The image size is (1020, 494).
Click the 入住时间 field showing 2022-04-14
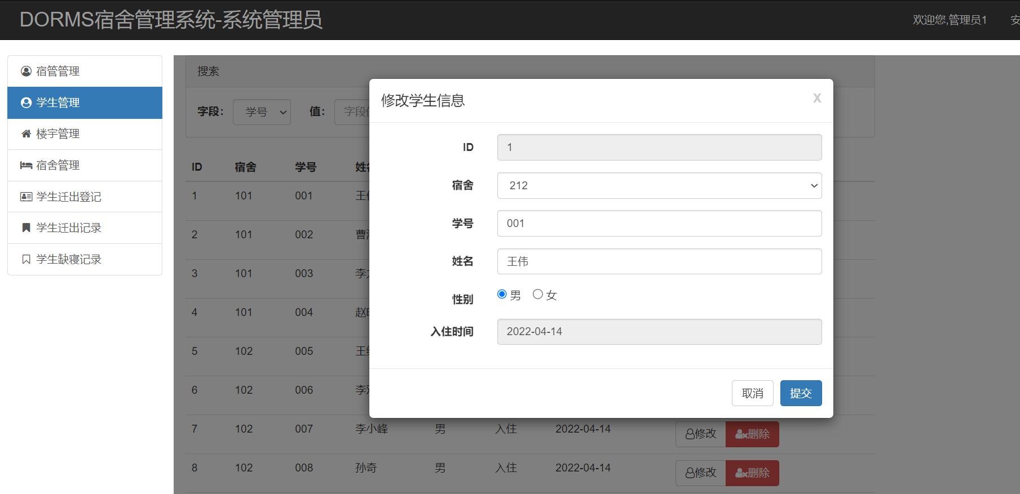[x=659, y=331]
